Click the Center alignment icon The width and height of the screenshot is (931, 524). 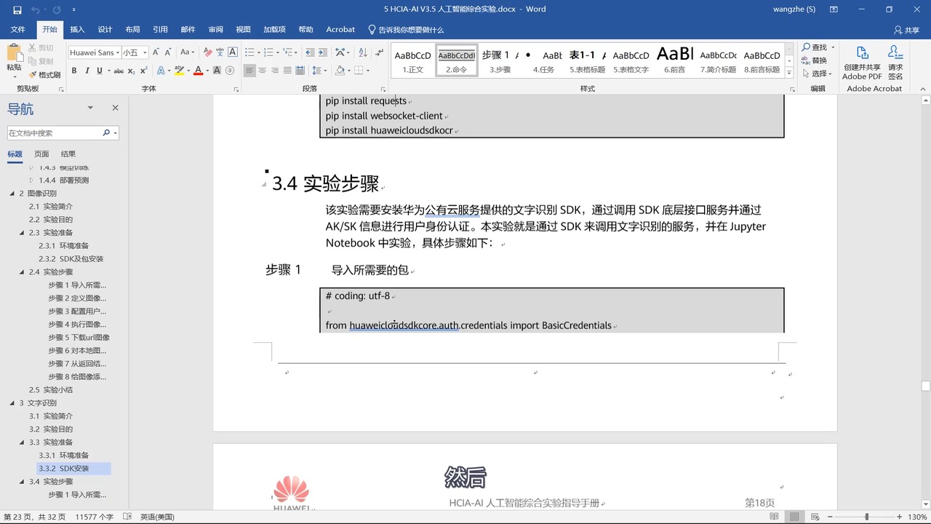point(263,71)
